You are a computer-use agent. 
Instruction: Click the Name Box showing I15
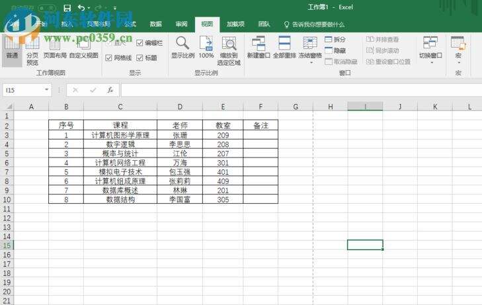coord(23,90)
